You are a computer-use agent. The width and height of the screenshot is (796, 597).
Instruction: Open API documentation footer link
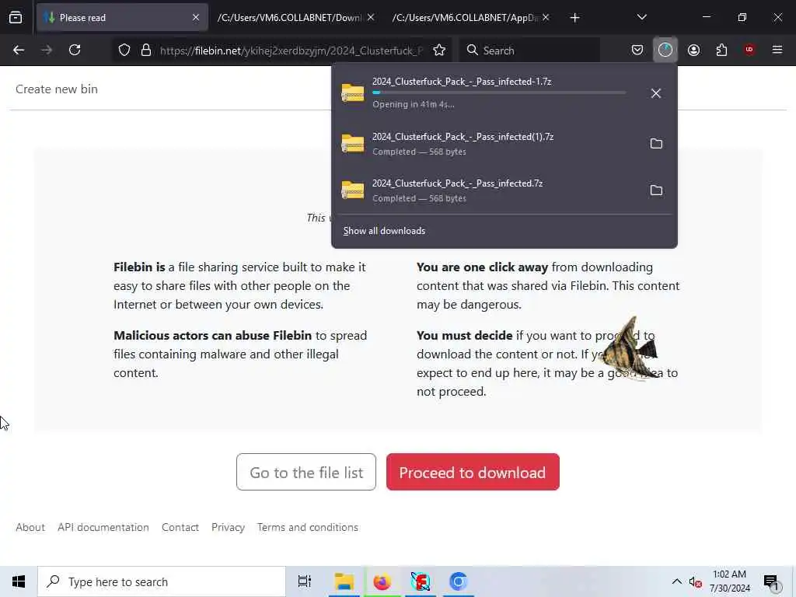[103, 528]
